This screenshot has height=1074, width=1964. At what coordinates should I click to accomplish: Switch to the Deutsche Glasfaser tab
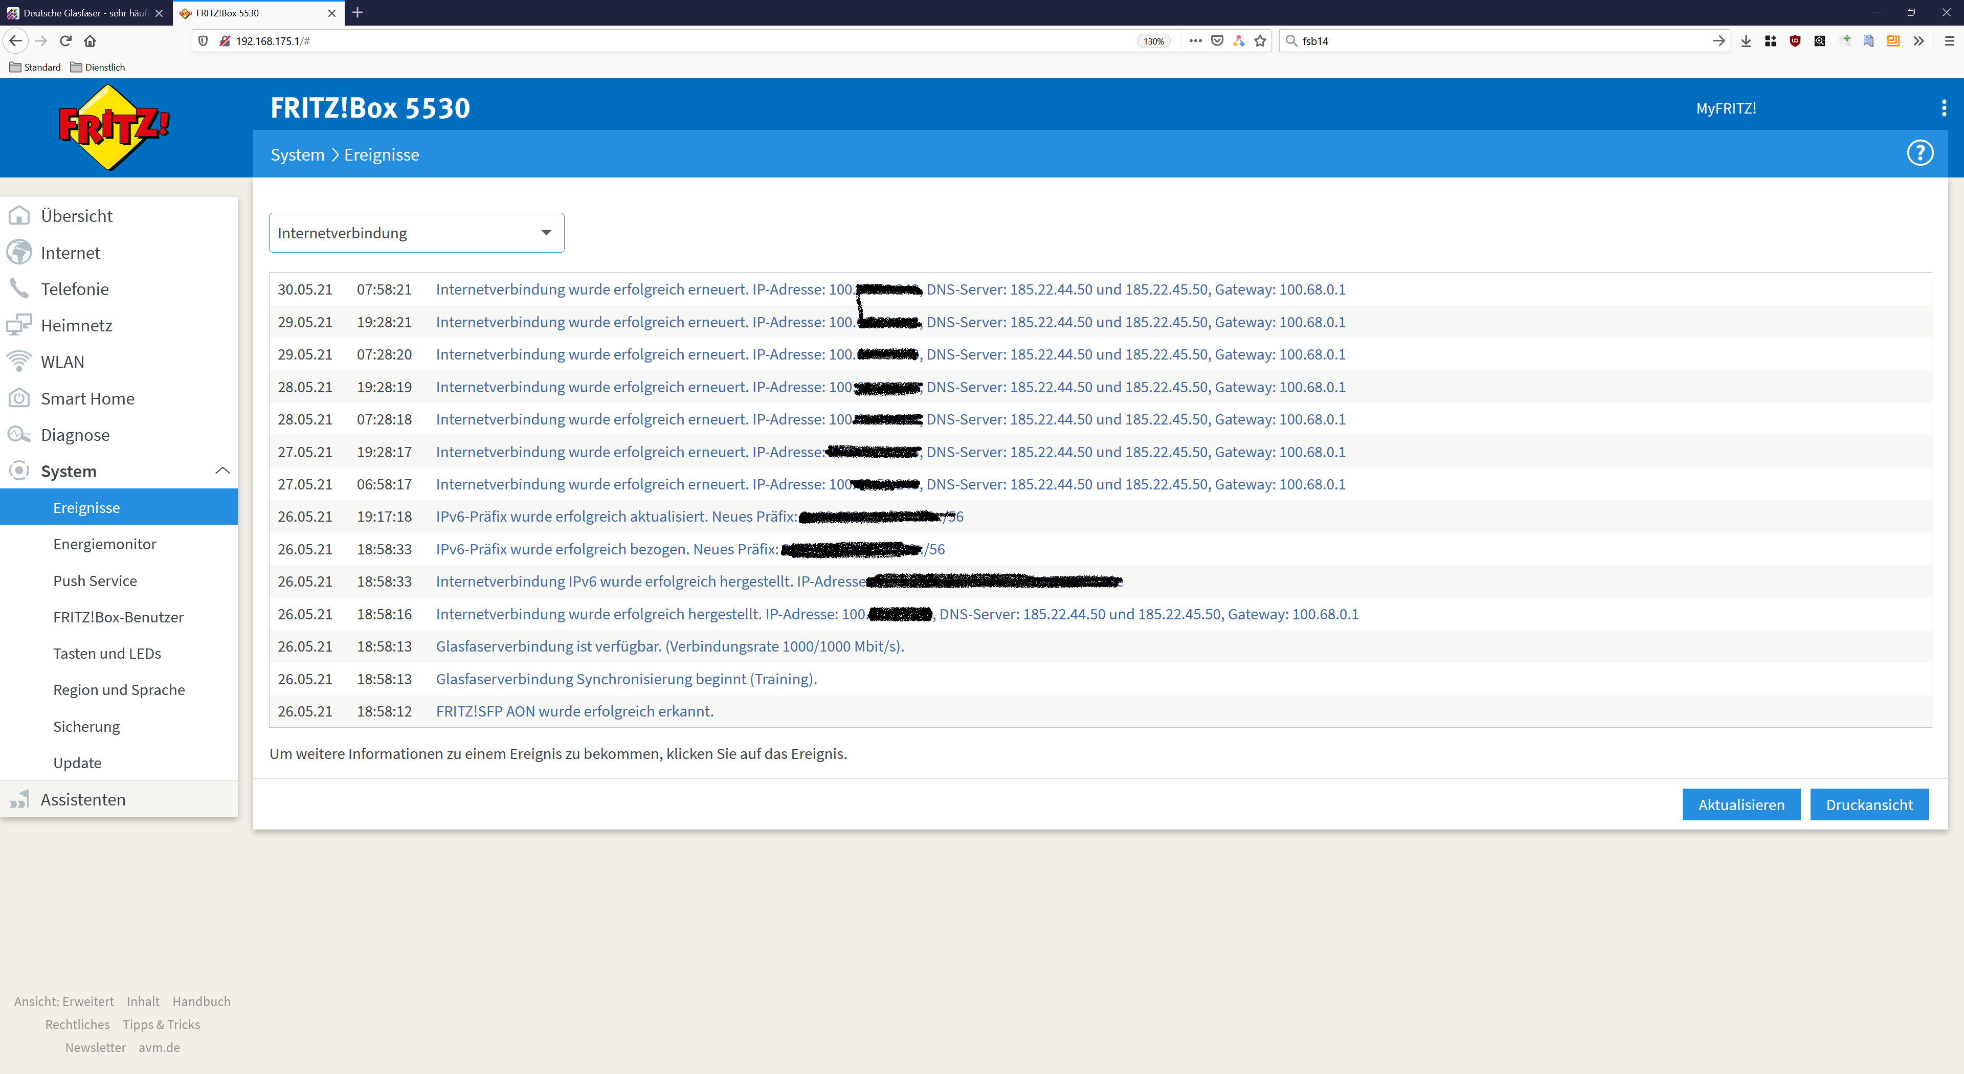[85, 13]
